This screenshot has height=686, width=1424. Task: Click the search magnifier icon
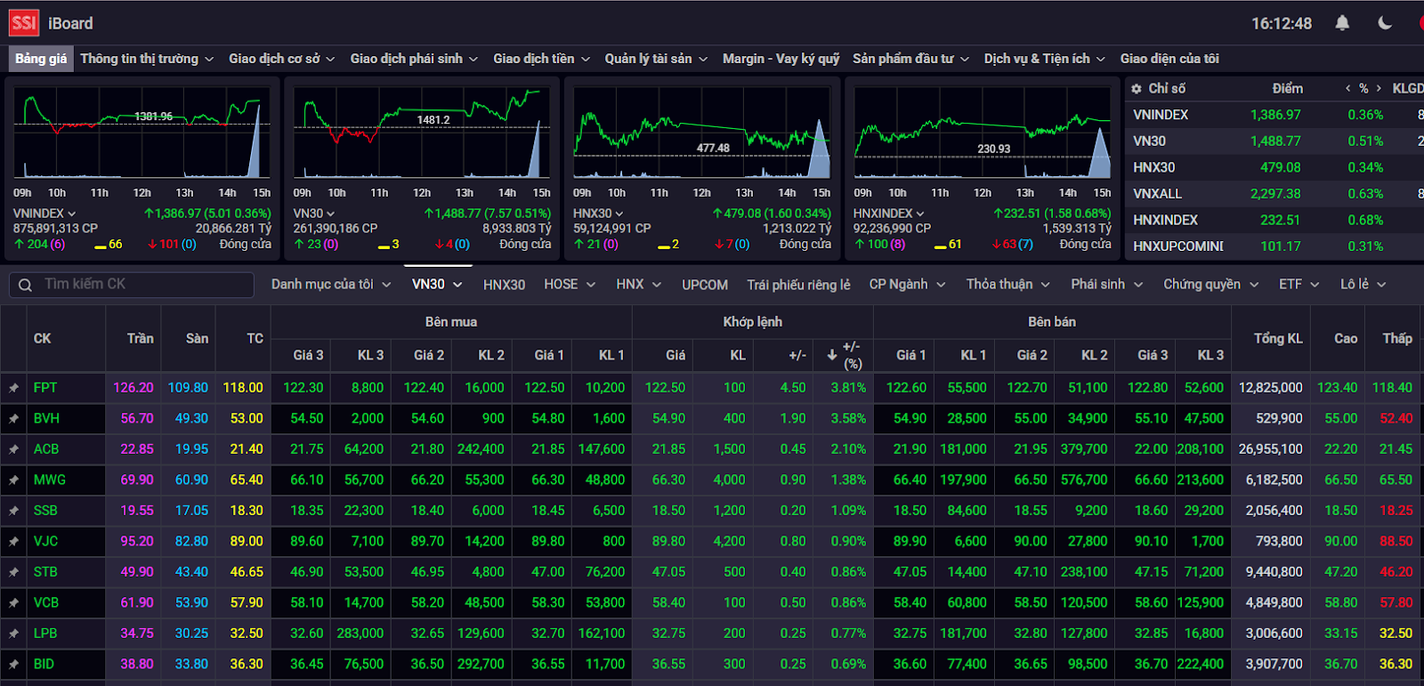tap(25, 285)
